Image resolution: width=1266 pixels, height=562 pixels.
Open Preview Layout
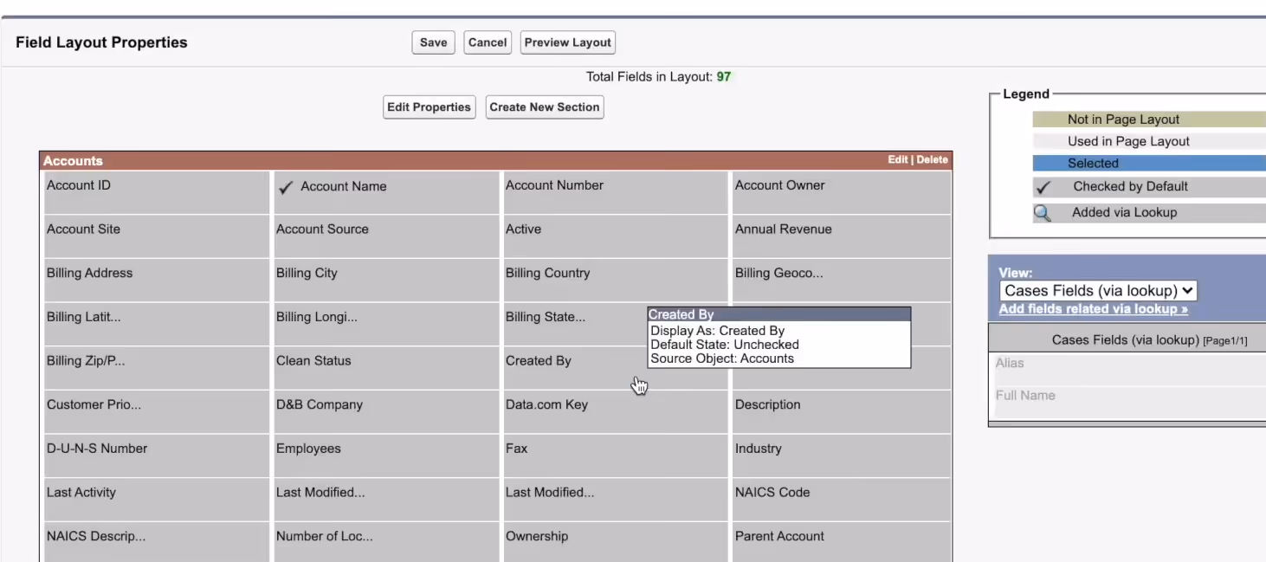pyautogui.click(x=567, y=42)
